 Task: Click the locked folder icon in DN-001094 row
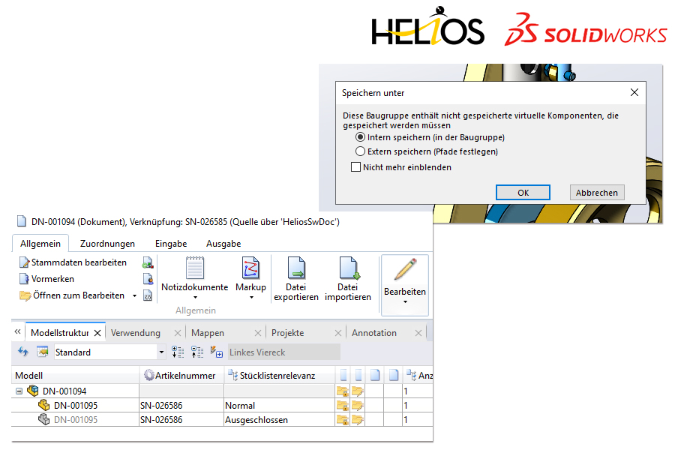click(343, 391)
